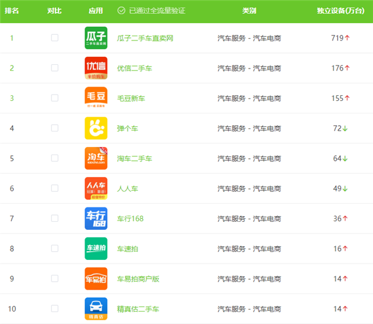Check compare box for 毛豆新车
Image resolution: width=373 pixels, height=324 pixels.
point(55,98)
